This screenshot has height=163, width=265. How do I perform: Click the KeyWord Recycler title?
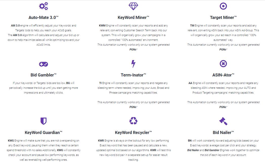(x=133, y=132)
